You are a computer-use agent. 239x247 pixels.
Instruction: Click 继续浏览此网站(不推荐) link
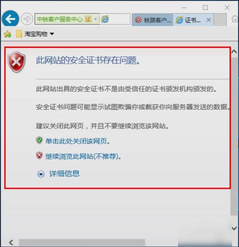(83, 156)
